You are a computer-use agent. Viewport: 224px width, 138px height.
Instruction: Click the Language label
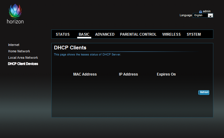click(x=186, y=15)
